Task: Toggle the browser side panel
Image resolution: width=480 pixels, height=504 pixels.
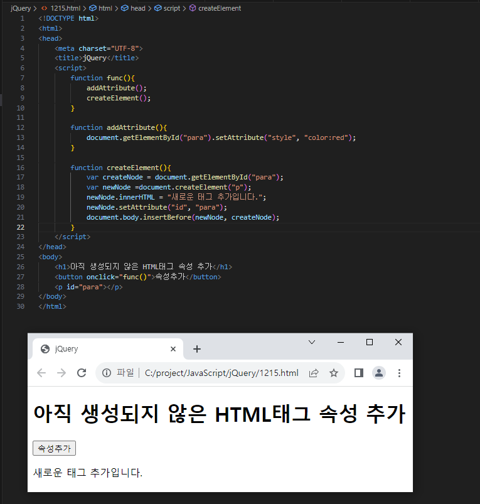Action: pos(359,373)
